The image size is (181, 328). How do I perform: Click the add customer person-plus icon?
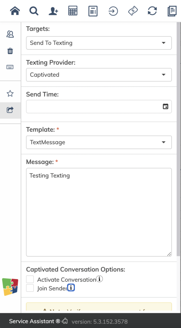(x=53, y=11)
